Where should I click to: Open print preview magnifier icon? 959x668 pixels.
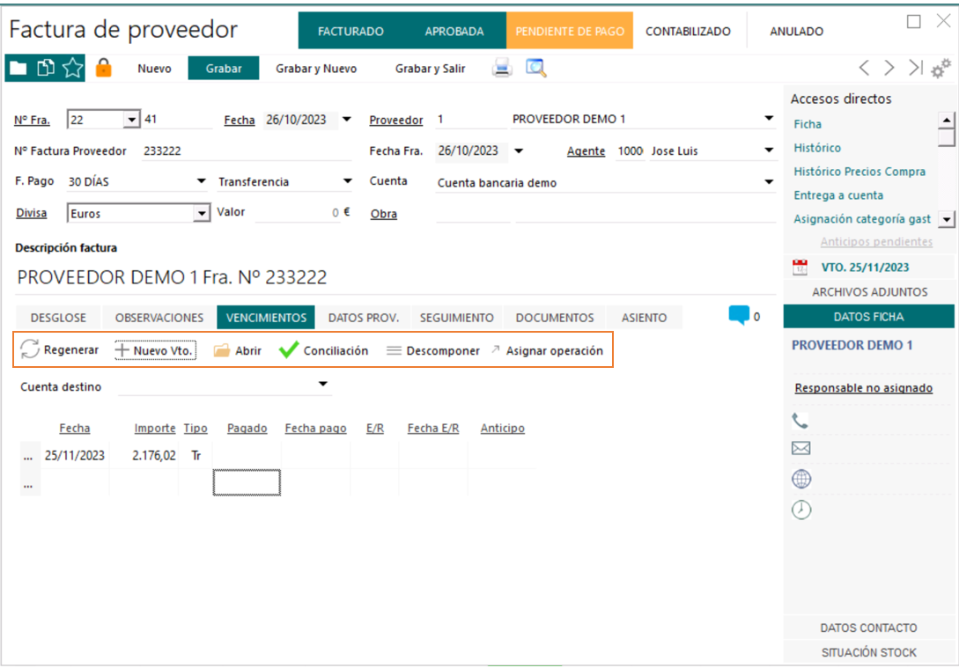point(535,68)
